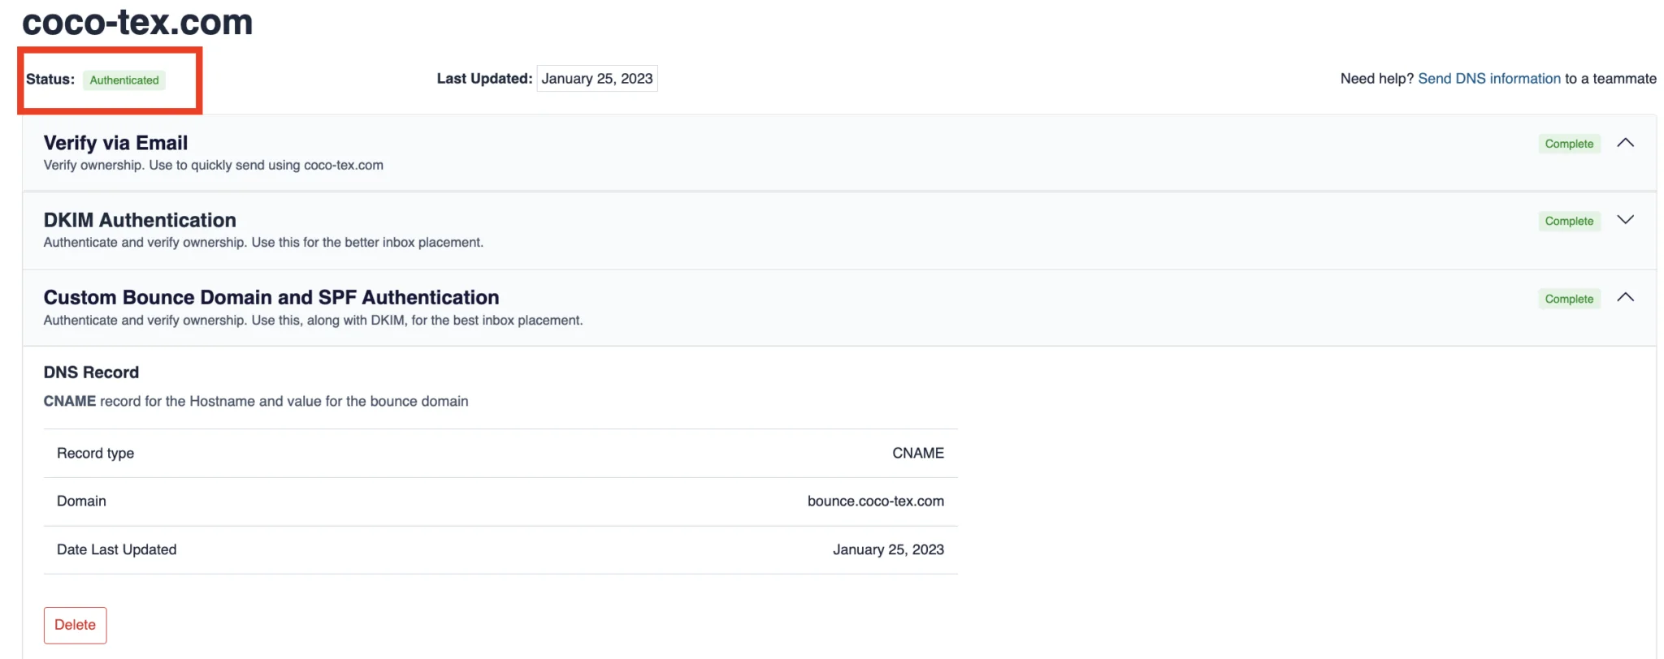Image resolution: width=1664 pixels, height=659 pixels.
Task: Click the Complete badge for Verify via Email
Action: (1569, 144)
